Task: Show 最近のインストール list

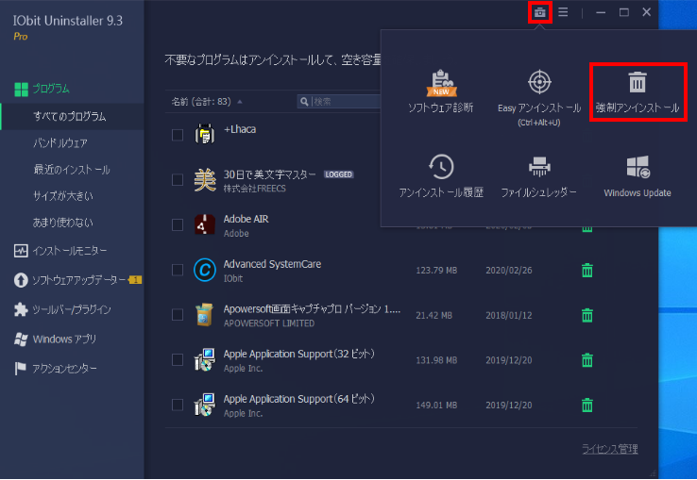Action: (x=72, y=170)
